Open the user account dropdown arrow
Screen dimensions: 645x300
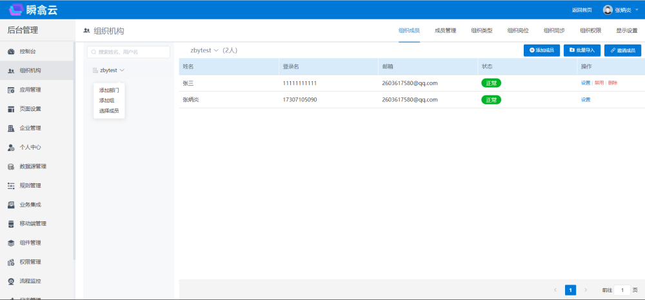(x=637, y=10)
